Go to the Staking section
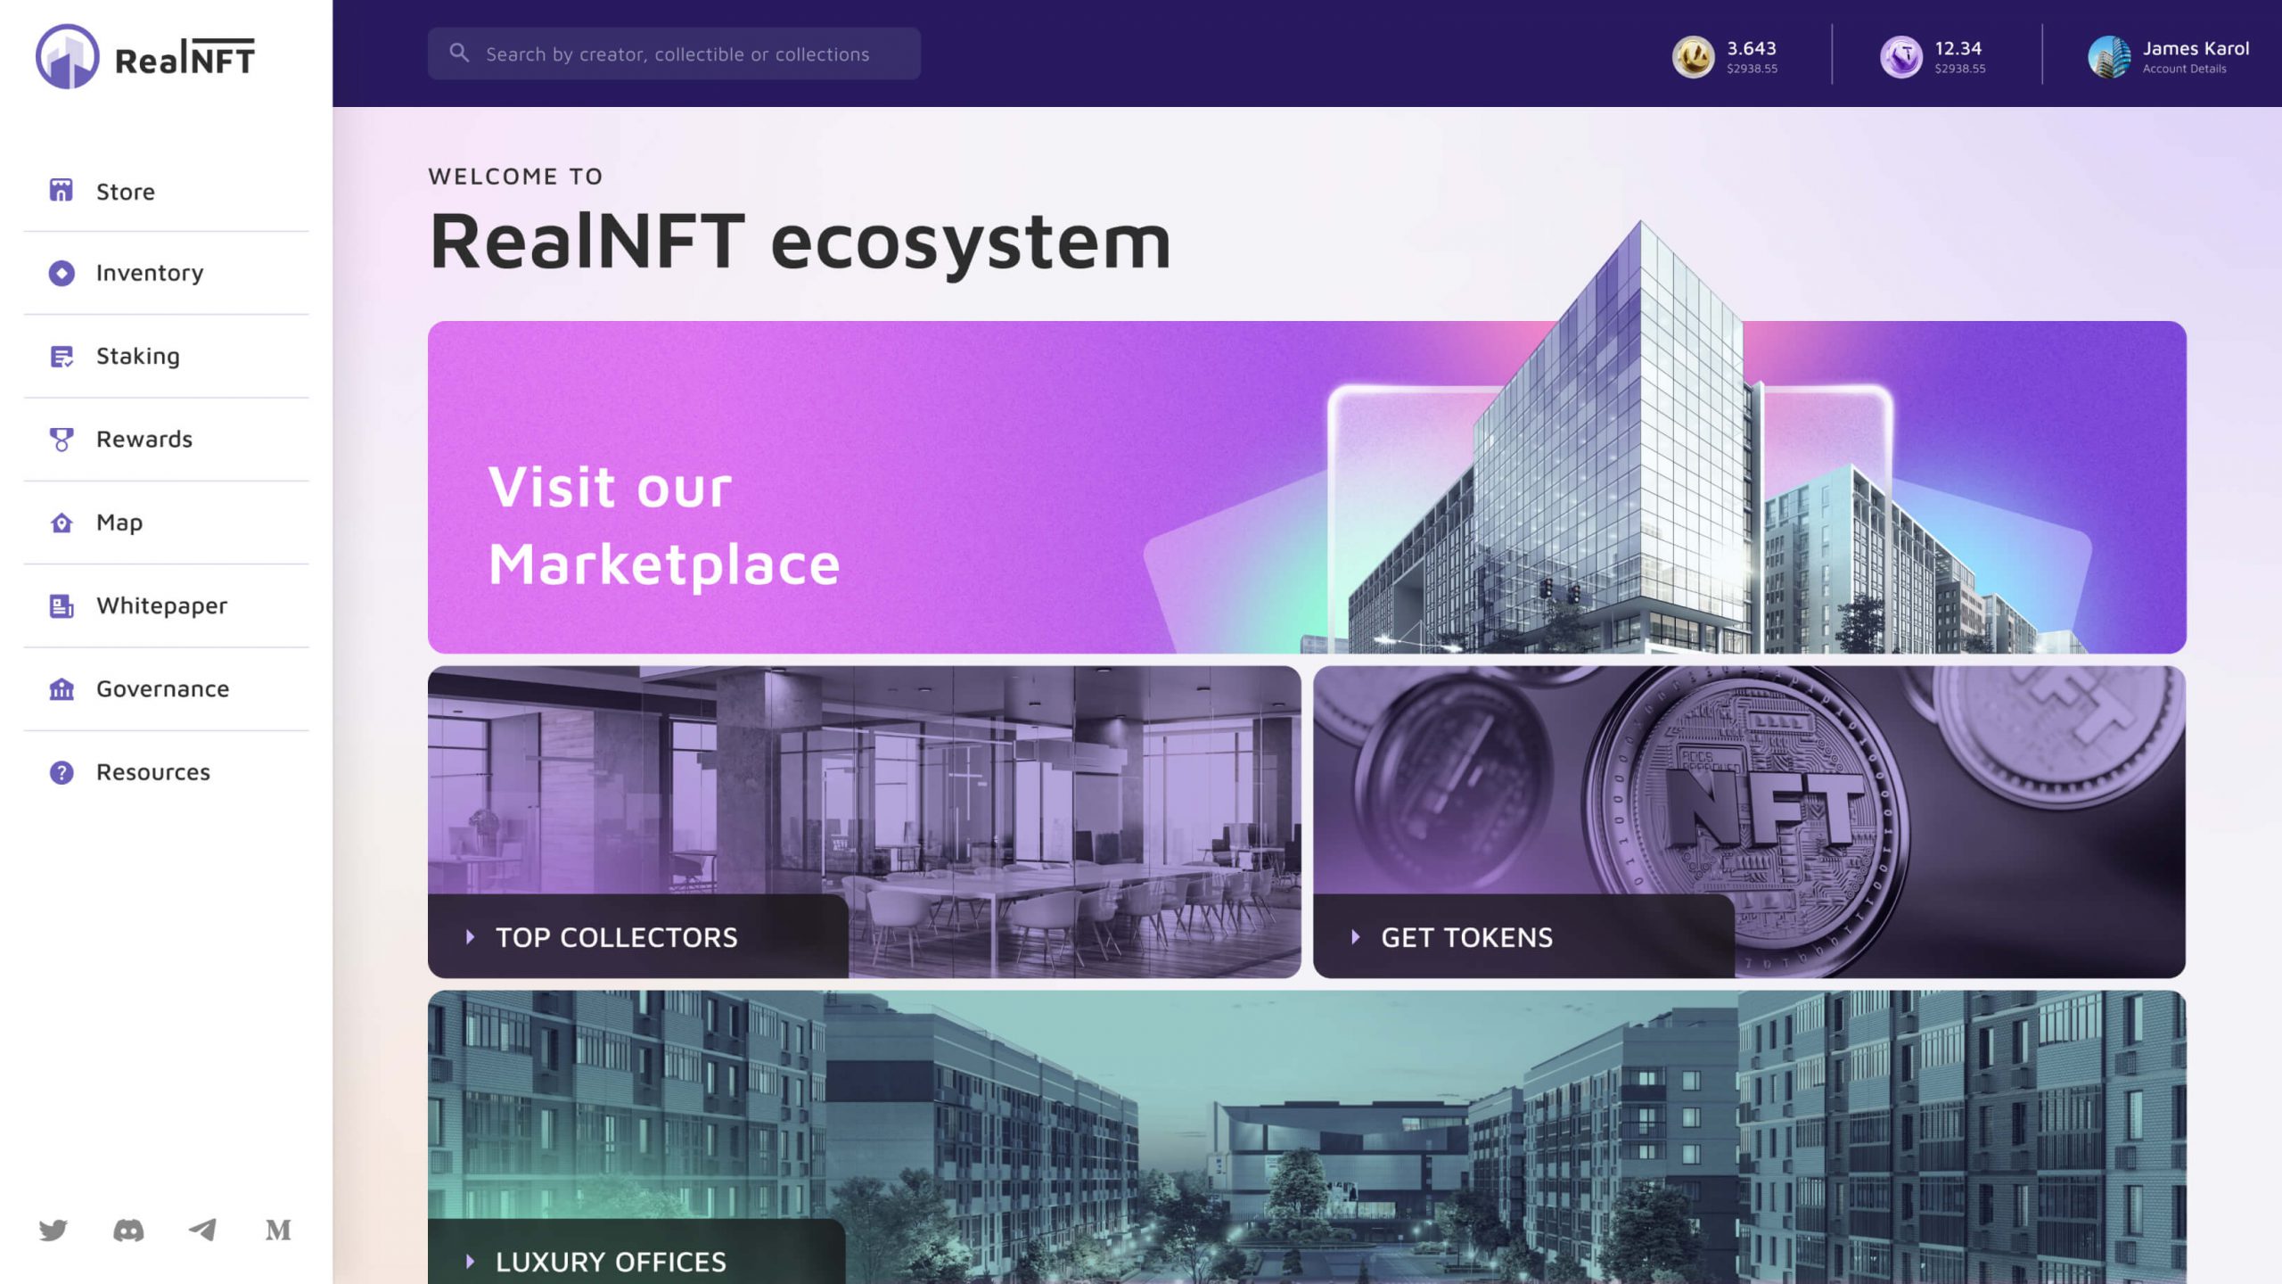This screenshot has height=1284, width=2282. [137, 356]
